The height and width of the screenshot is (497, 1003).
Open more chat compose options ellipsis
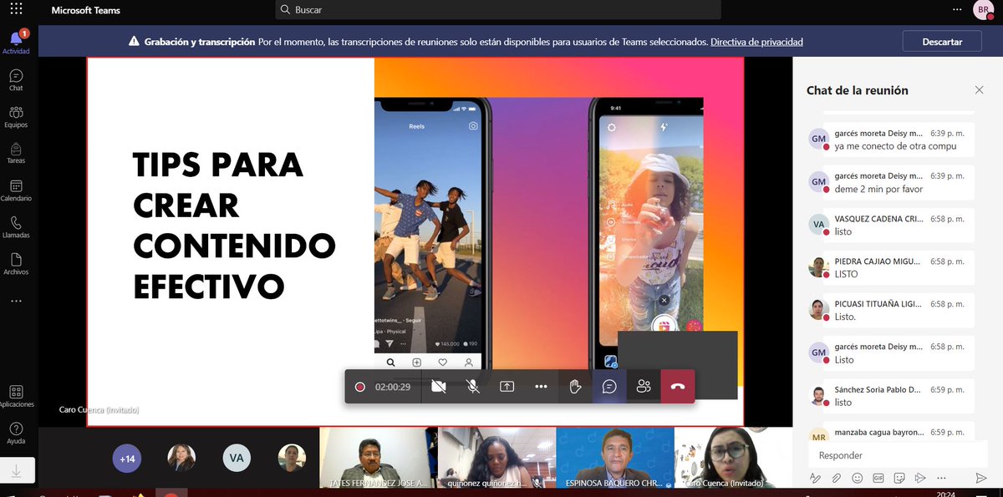pos(941,478)
